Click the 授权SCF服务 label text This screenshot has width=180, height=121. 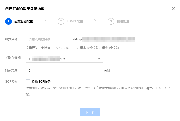click(41, 81)
